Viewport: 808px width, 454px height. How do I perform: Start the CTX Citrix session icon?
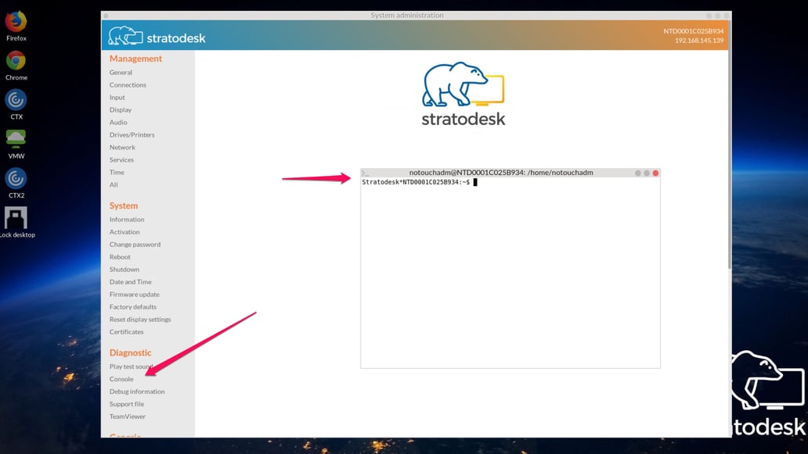click(x=16, y=100)
